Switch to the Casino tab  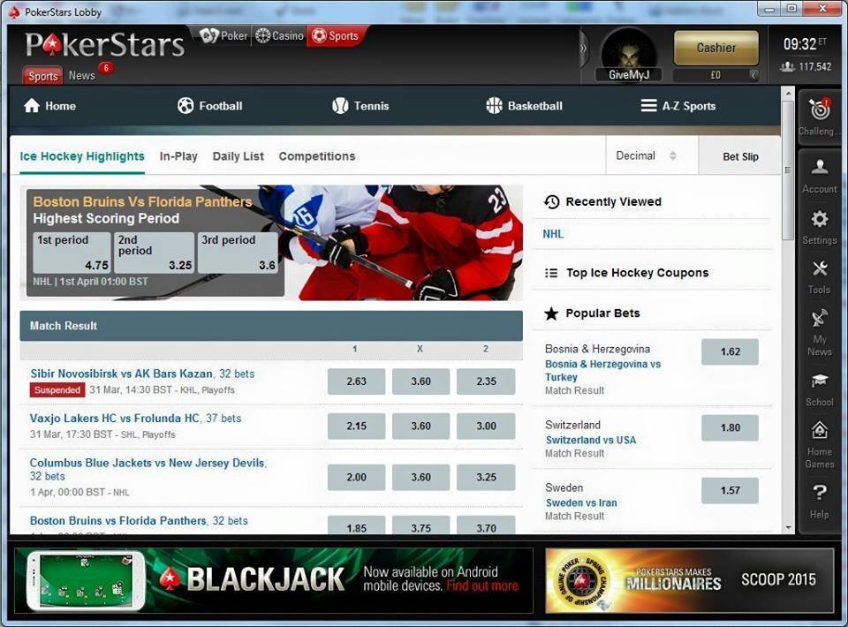tap(278, 36)
